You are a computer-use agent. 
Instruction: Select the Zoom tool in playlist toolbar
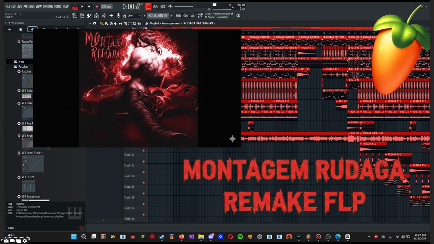click(x=135, y=23)
